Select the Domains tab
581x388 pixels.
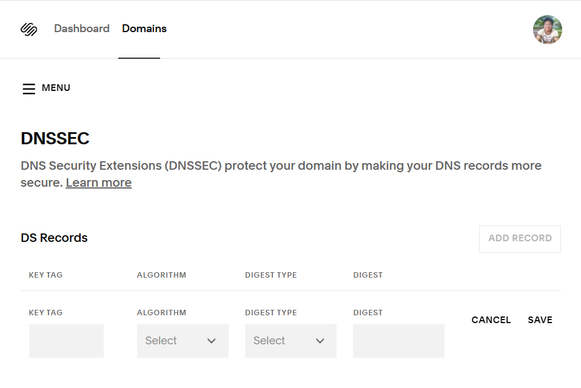coord(144,28)
